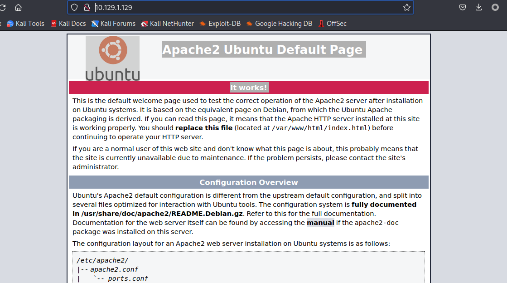Reload the current page

[x=3, y=7]
